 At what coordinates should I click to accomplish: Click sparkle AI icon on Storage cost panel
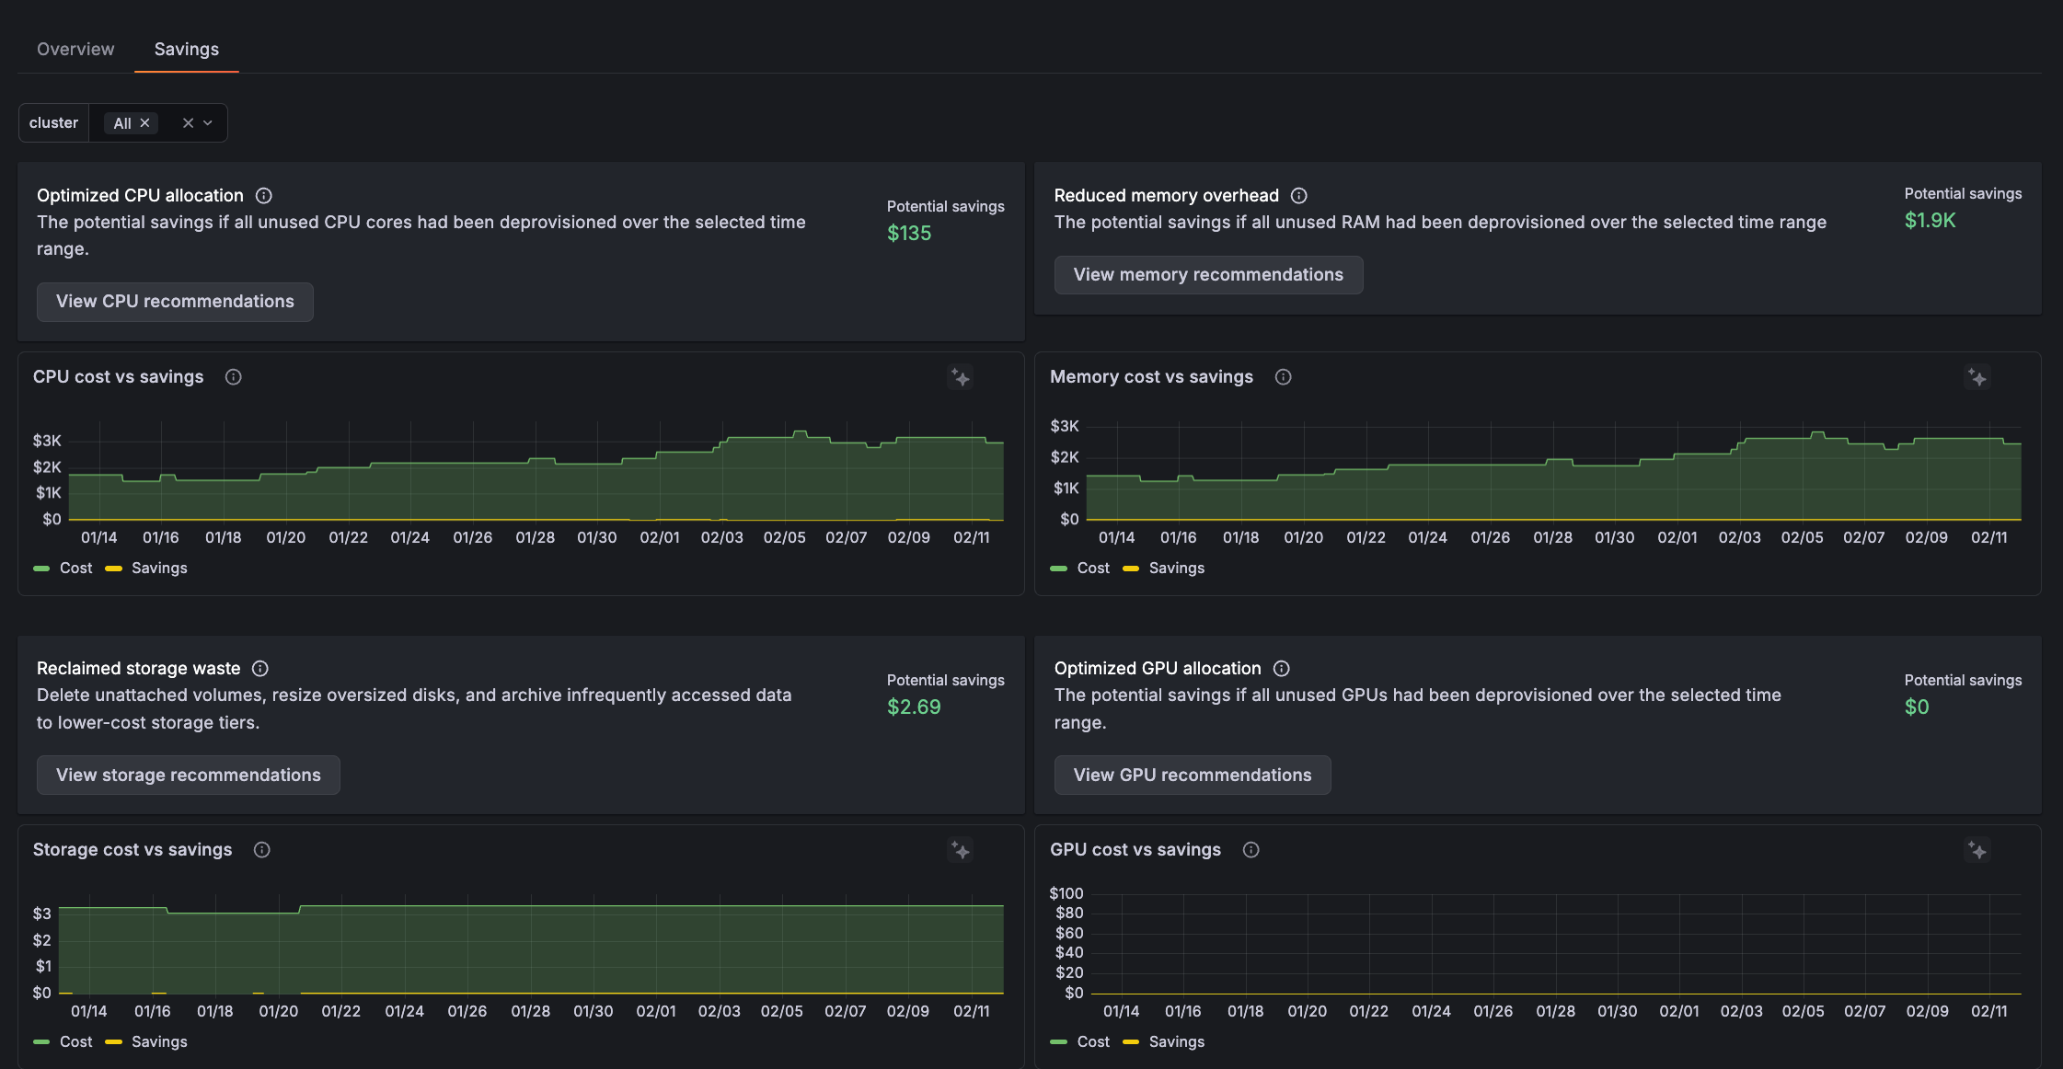coord(960,850)
